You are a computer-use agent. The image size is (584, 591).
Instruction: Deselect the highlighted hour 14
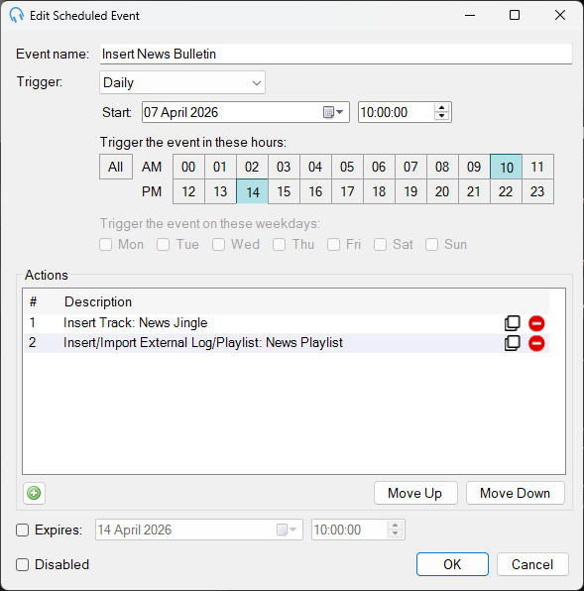pyautogui.click(x=252, y=191)
